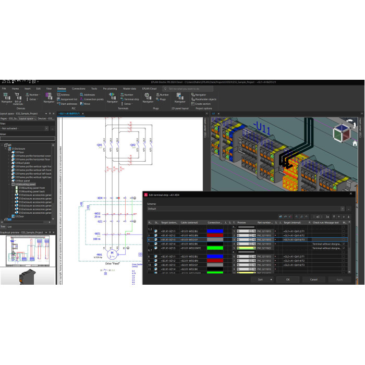Open the Terminals Navigator icon
The height and width of the screenshot is (365, 365).
(112, 98)
